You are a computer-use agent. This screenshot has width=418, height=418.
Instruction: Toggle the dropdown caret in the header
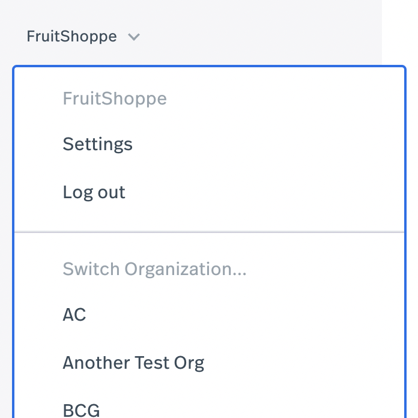click(x=134, y=37)
